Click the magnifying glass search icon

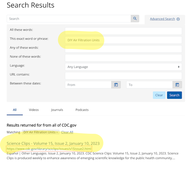tap(135, 19)
